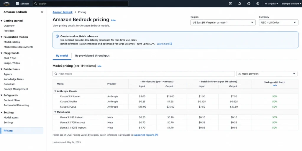Collapse the Safeguards section
The image size is (302, 151).
(1, 95)
